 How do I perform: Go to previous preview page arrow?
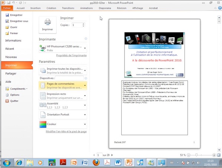[94, 155]
